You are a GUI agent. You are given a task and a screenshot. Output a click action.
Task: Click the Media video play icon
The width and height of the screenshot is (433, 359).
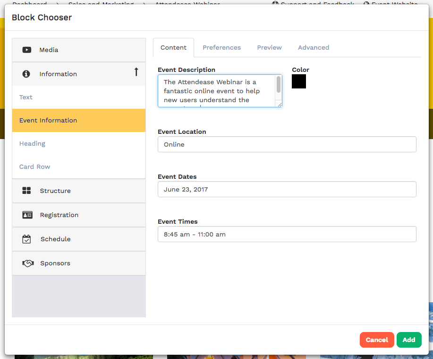coord(27,50)
